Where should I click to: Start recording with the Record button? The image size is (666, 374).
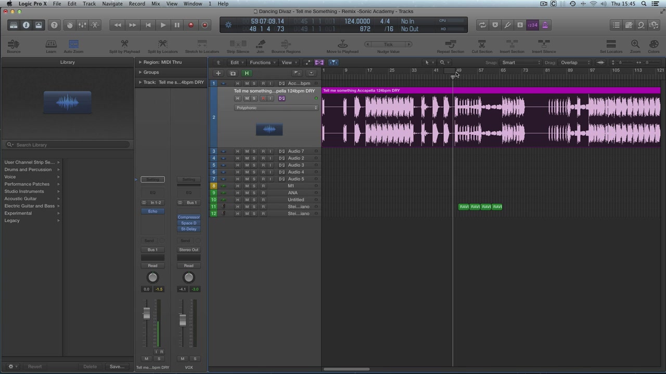point(191,25)
